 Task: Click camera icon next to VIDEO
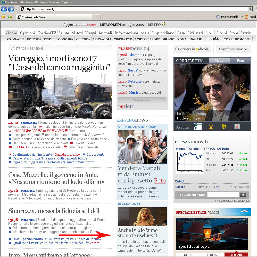30,131
